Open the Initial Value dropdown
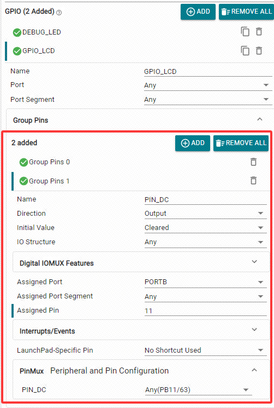Screen dimensions: 274x408 coord(205,228)
